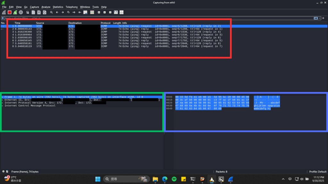328x184 pixels.
Task: Open the capture options gear icon
Action: 21,12
